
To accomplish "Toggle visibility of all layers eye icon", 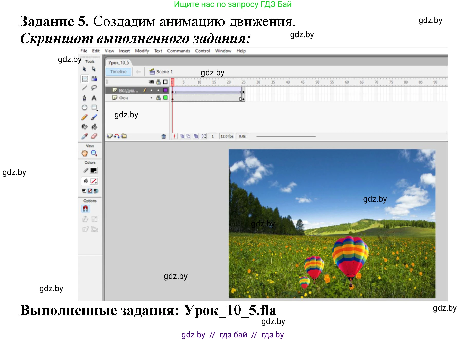I will [x=152, y=82].
